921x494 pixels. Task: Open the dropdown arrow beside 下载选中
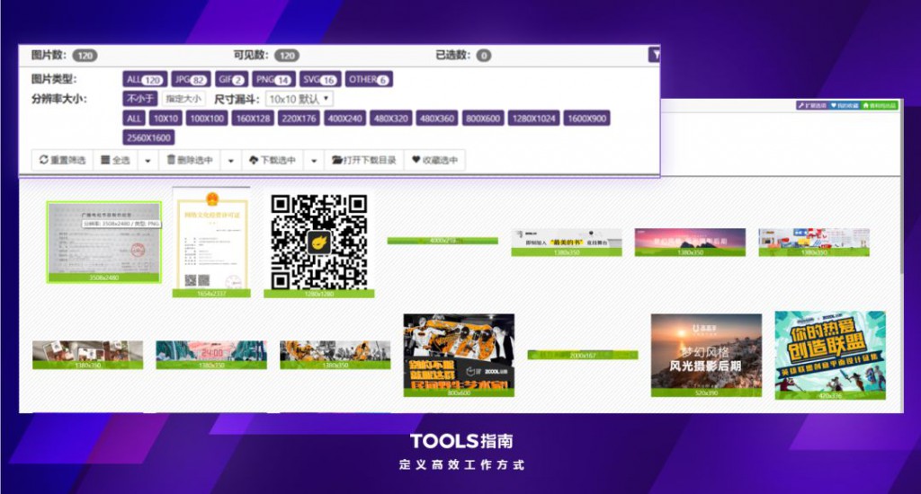314,160
